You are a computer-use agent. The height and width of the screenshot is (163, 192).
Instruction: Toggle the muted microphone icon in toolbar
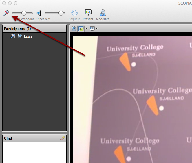click(6, 13)
